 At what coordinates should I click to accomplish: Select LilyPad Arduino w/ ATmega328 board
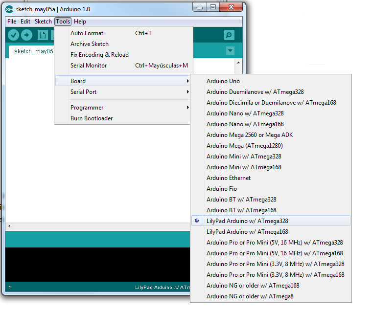point(247,221)
